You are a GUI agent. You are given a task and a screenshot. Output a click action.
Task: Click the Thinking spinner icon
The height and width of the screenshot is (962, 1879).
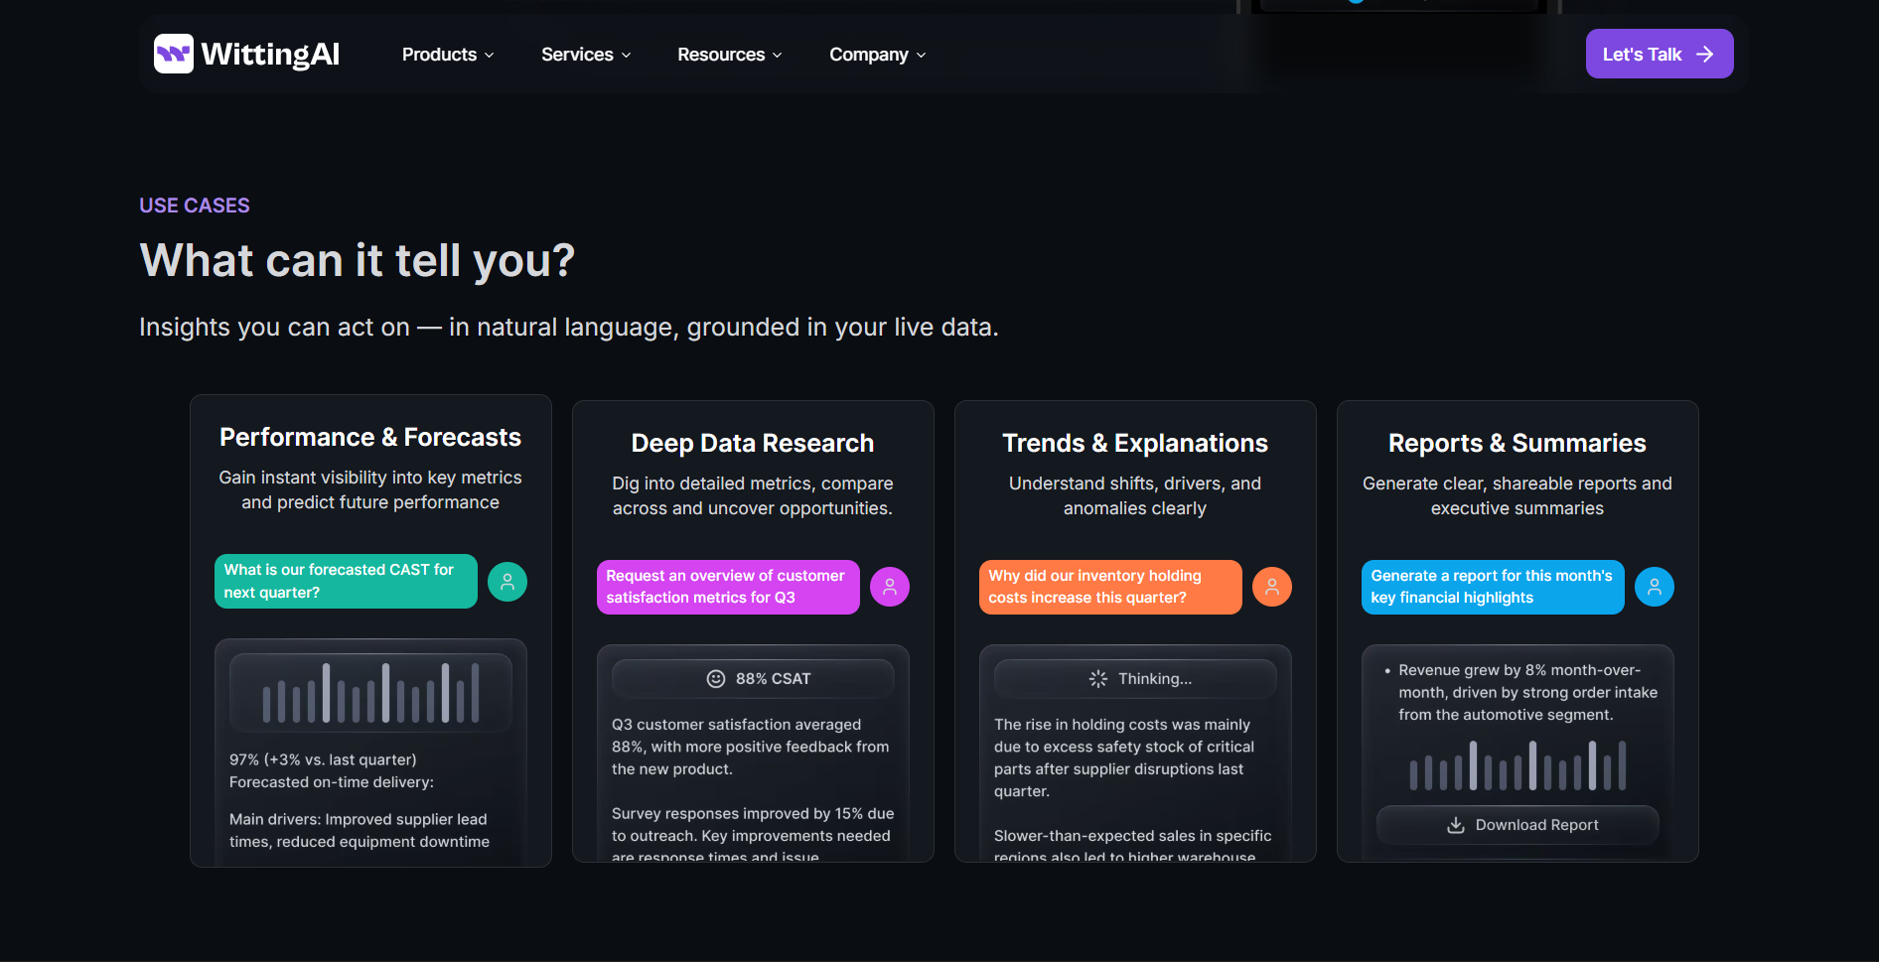(1097, 679)
